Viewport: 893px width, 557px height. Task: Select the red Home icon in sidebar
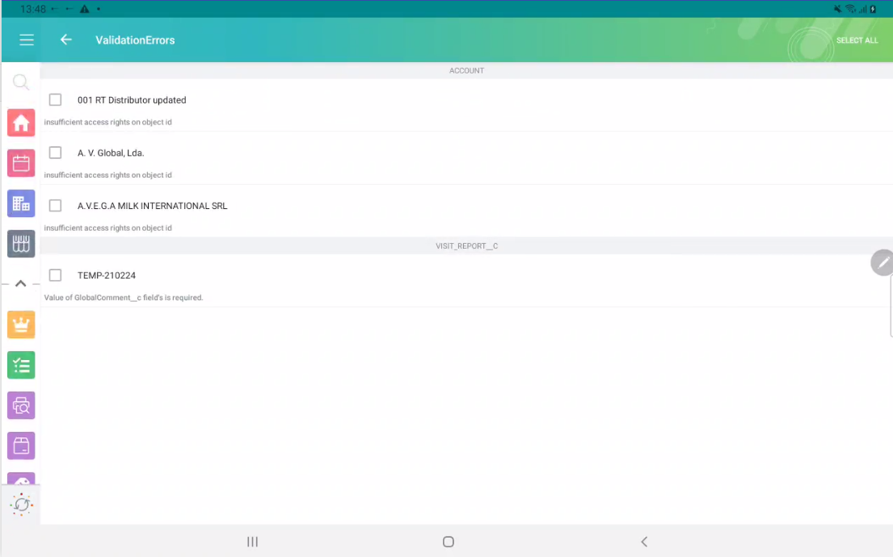[x=21, y=123]
